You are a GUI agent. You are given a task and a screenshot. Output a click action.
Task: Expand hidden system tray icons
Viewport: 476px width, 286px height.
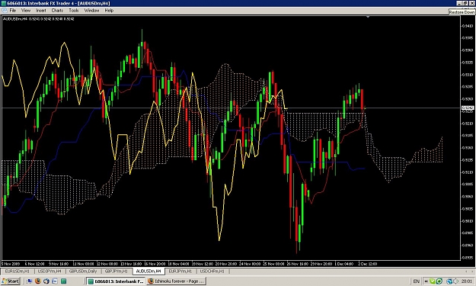(426, 281)
